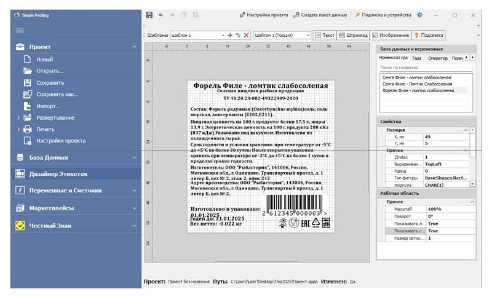Image resolution: width=492 pixels, height=300 pixels.
Task: Click the save floppy disk icon in the toolbar
Action: coord(149,15)
